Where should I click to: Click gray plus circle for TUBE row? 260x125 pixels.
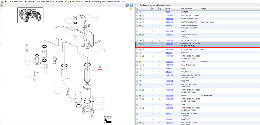coord(137,105)
